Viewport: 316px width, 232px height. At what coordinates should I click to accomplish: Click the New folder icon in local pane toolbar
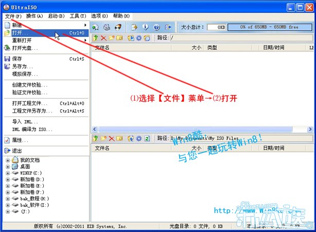103,138
